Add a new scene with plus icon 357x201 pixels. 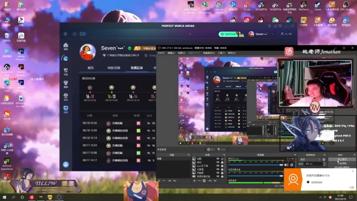coord(159,181)
